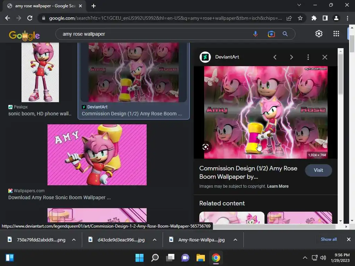
Task: Go back to the previous page
Action: click(x=8, y=18)
